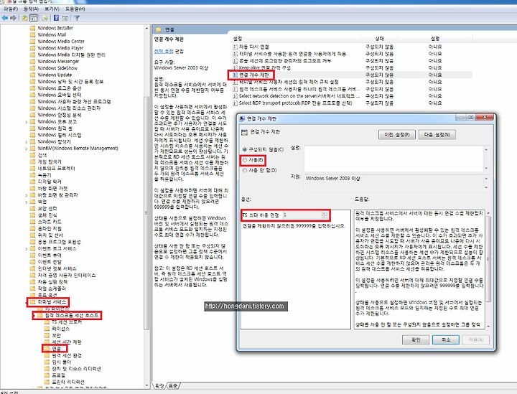Switch to the 확장 tab

tap(159, 385)
